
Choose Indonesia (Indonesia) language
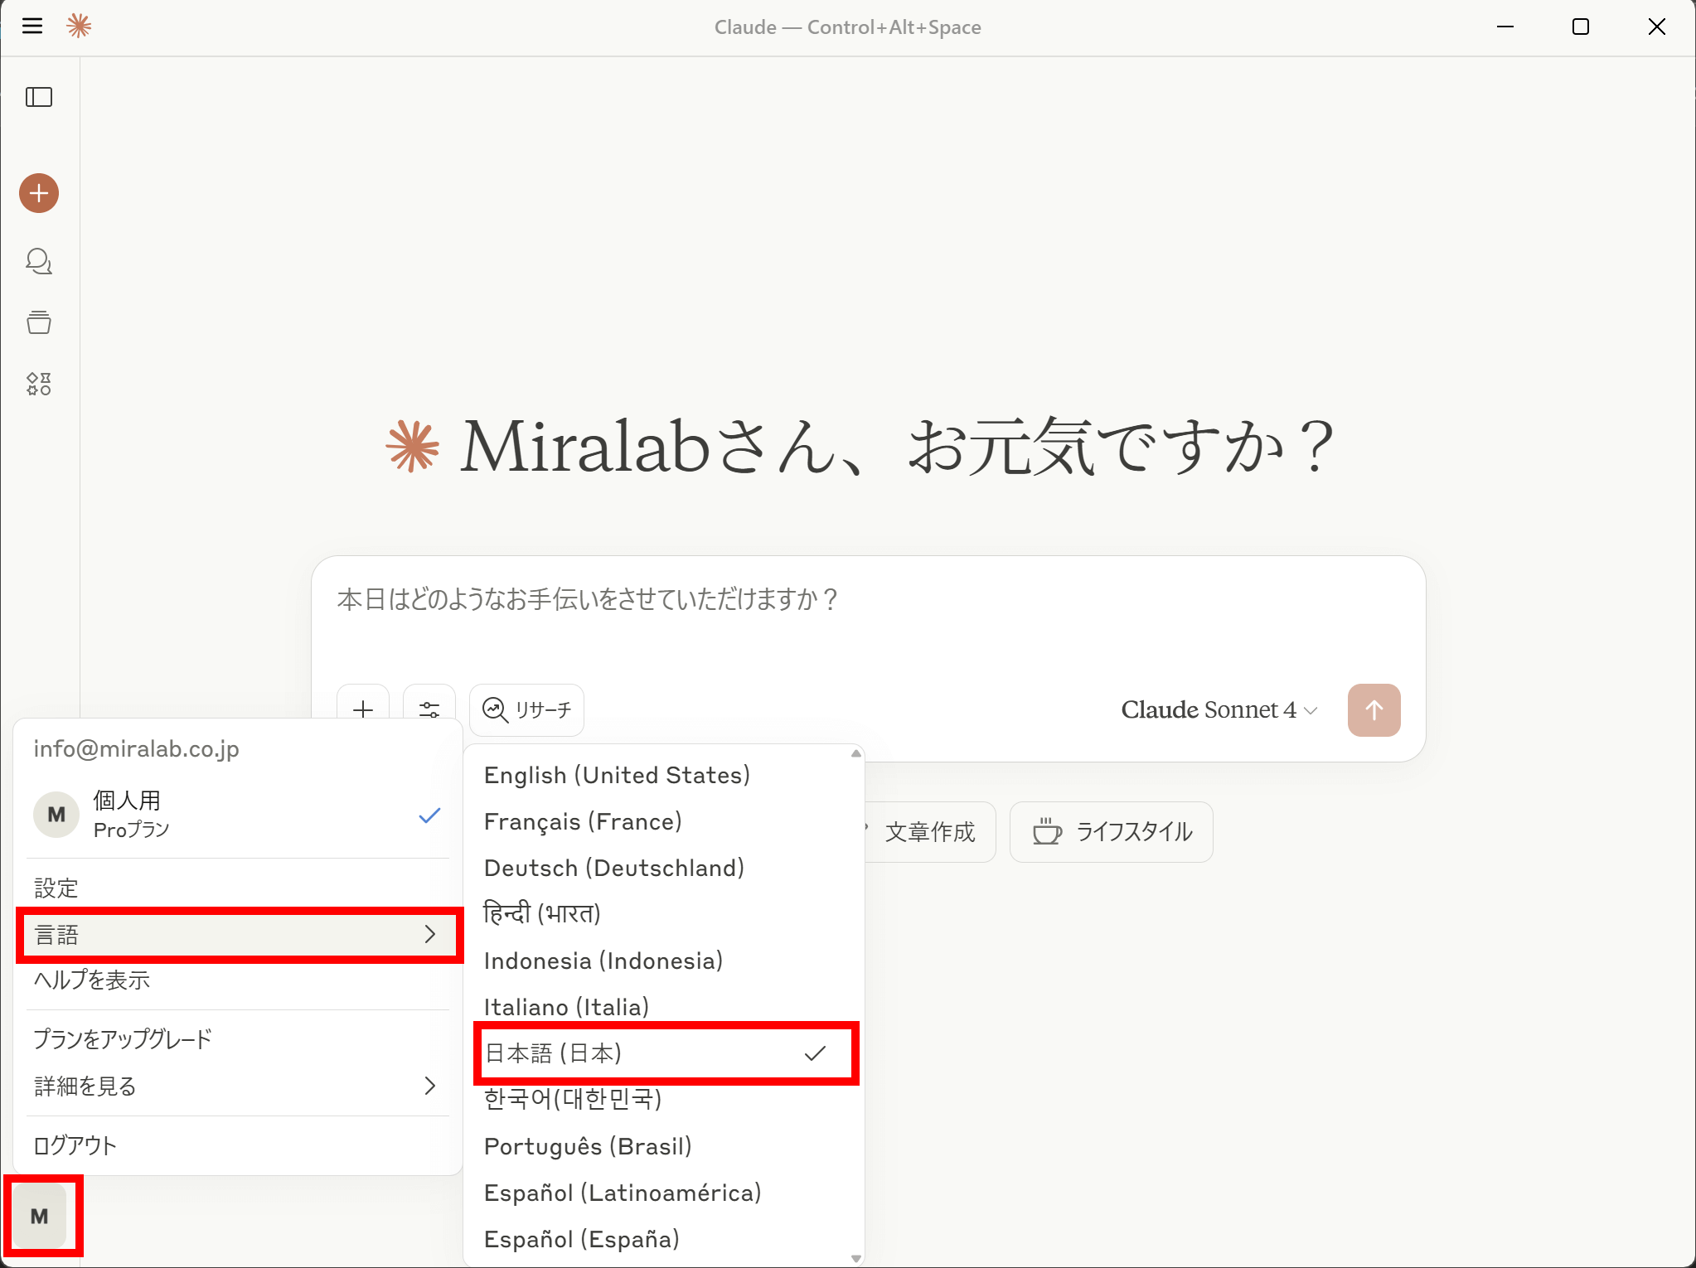click(x=661, y=961)
